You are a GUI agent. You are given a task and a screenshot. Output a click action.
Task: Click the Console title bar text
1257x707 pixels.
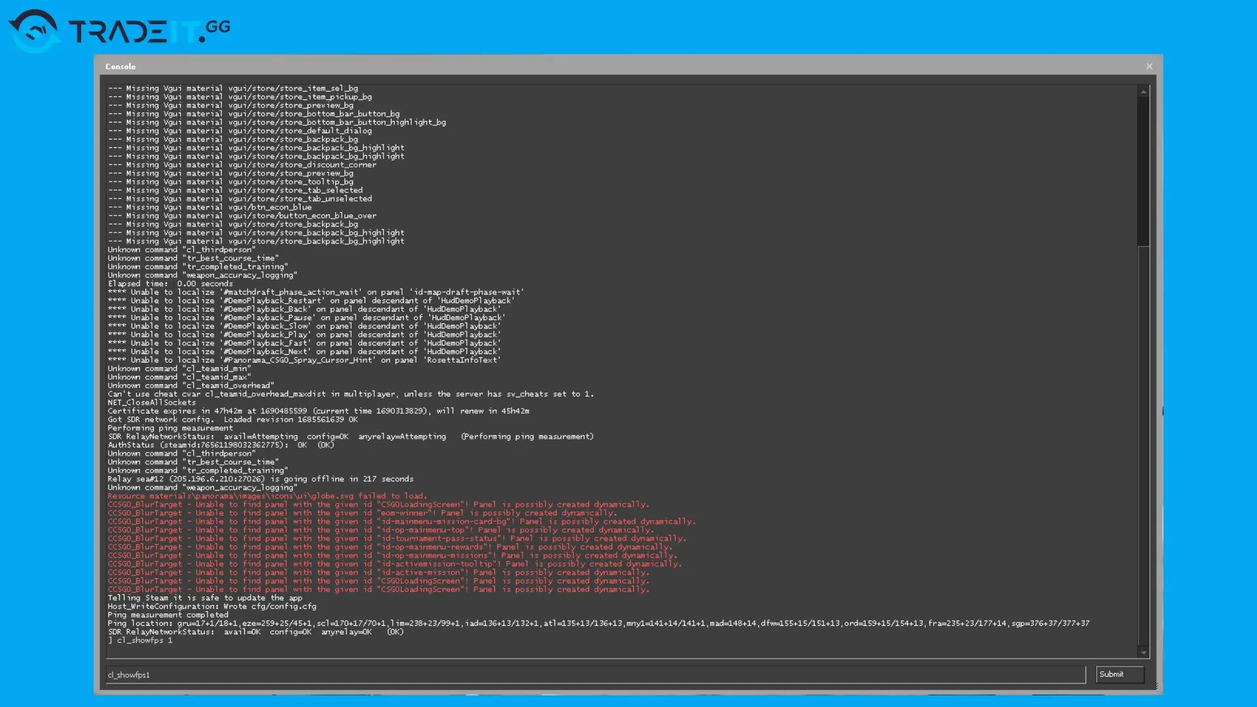click(120, 66)
